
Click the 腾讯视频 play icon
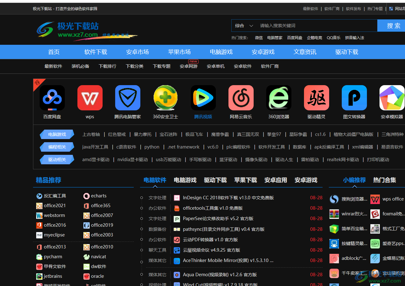pyautogui.click(x=203, y=98)
